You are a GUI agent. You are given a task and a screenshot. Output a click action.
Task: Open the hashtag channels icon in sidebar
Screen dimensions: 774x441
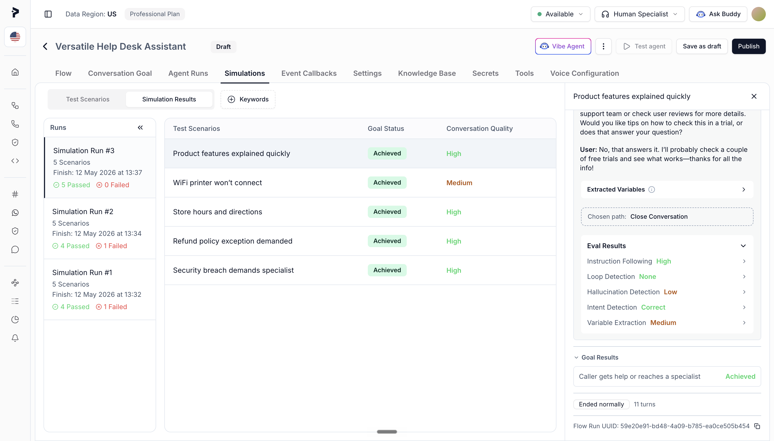[x=15, y=194]
